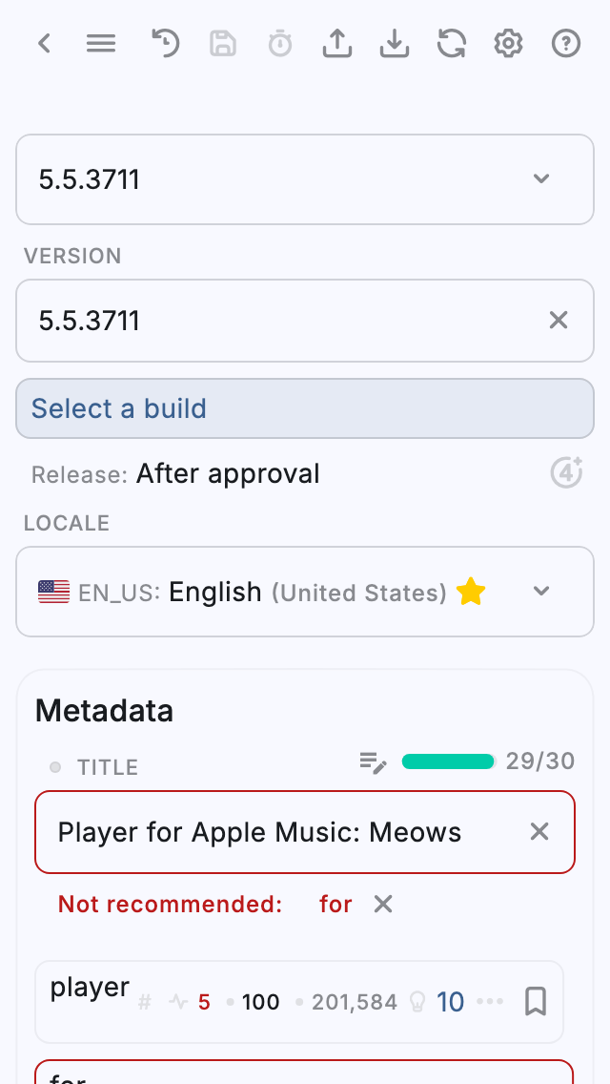Screen dimensions: 610x1084
Task: Click the download icon
Action: tap(394, 43)
